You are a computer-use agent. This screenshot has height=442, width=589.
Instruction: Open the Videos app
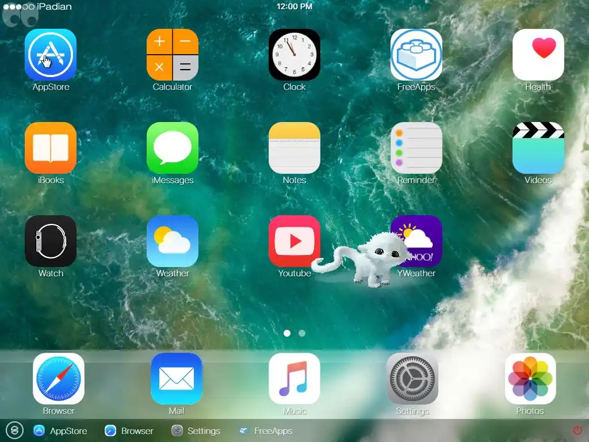point(538,148)
